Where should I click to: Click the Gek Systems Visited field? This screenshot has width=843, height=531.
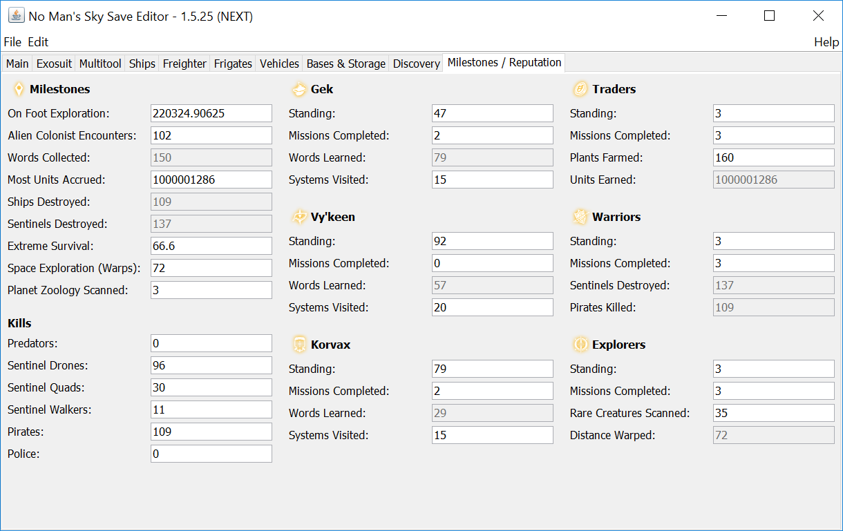[493, 180]
